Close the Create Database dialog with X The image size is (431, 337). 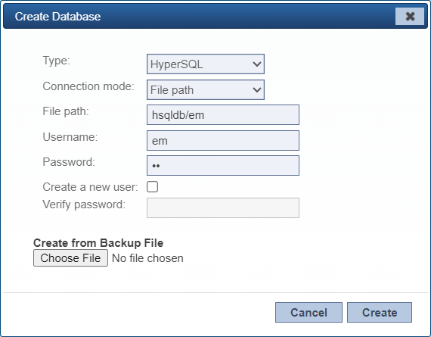pos(410,16)
